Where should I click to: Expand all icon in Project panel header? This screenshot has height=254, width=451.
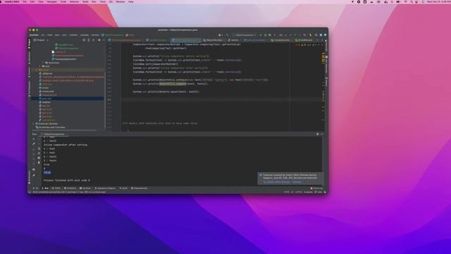[x=89, y=40]
